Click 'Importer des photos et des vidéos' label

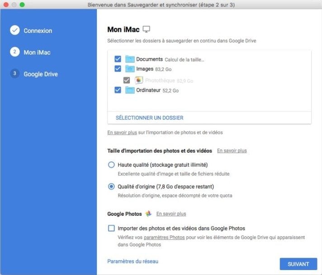pyautogui.click(x=181, y=228)
